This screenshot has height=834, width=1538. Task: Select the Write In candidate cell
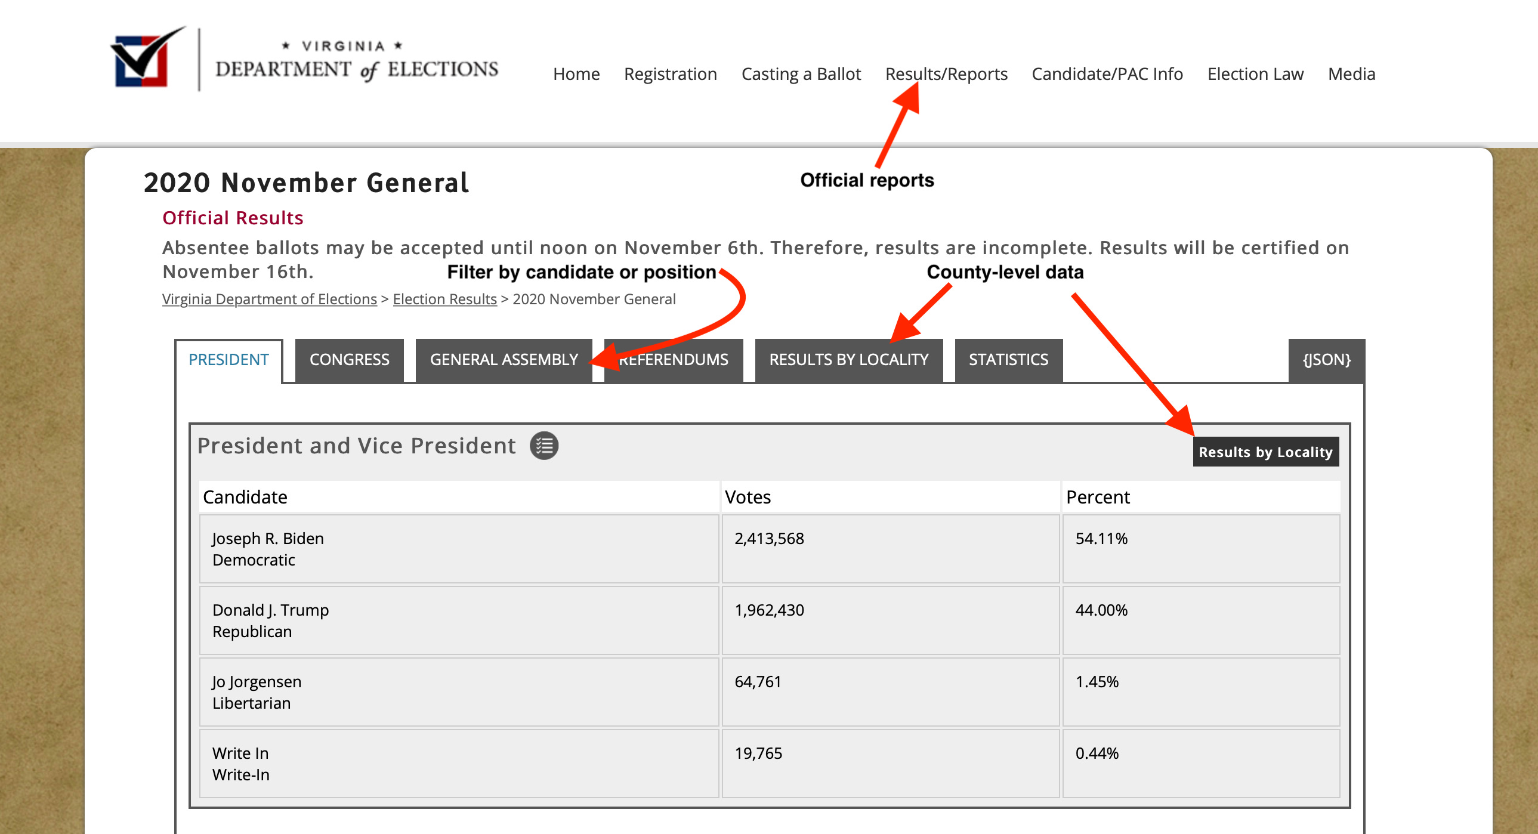click(x=459, y=764)
